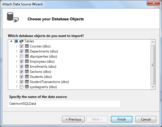Click the data source name field

[x=64, y=104]
